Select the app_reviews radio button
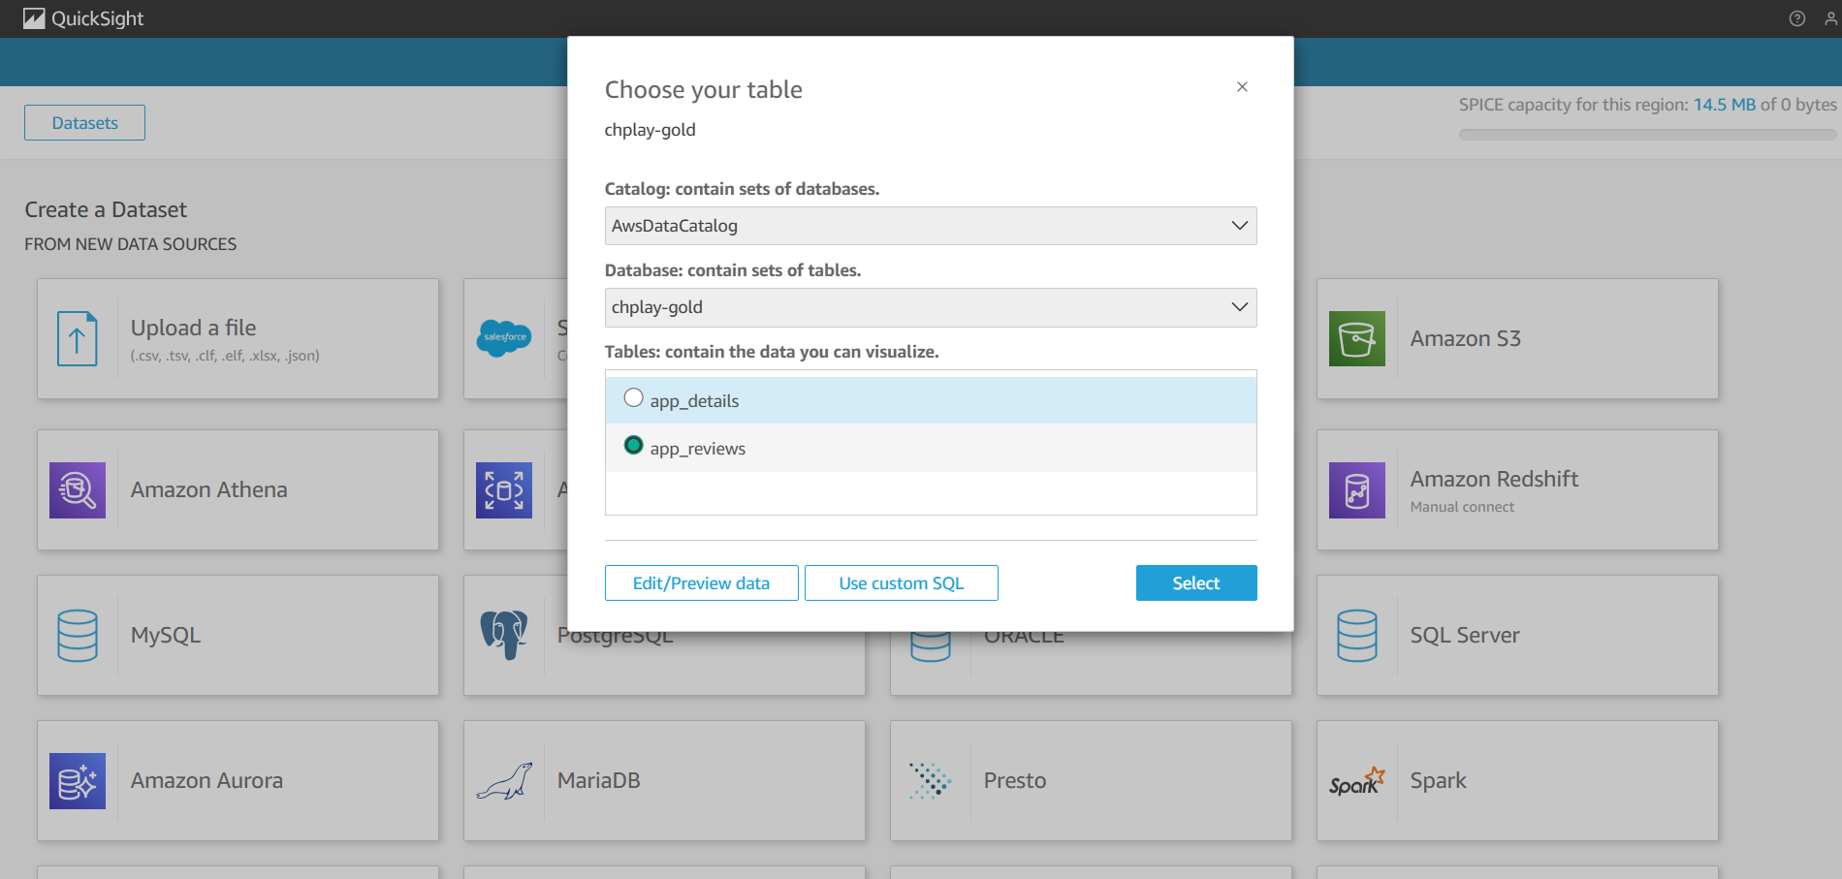 click(x=634, y=446)
